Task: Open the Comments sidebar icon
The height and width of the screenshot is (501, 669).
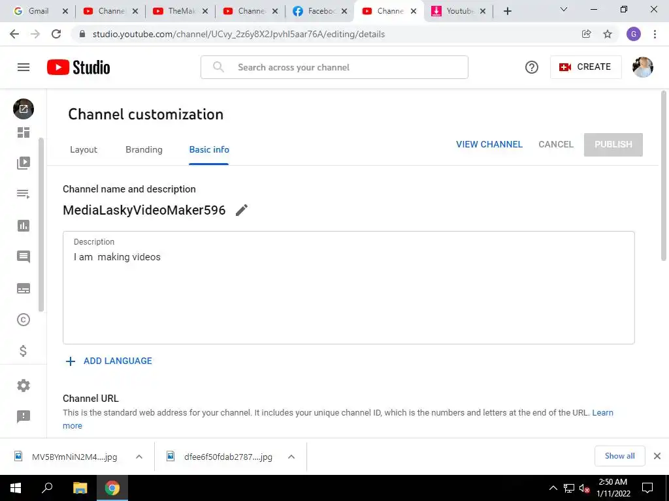Action: 24,257
